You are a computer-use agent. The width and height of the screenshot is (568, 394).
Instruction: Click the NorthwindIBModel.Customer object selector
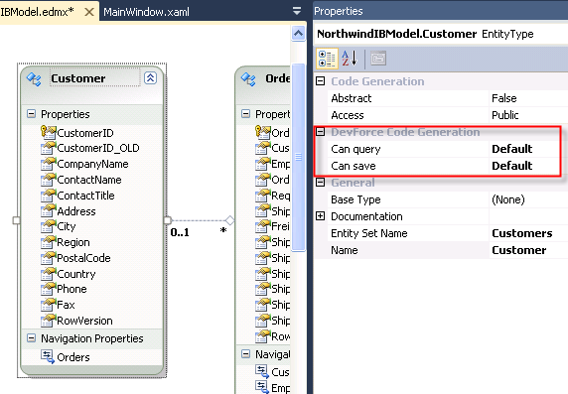(441, 34)
